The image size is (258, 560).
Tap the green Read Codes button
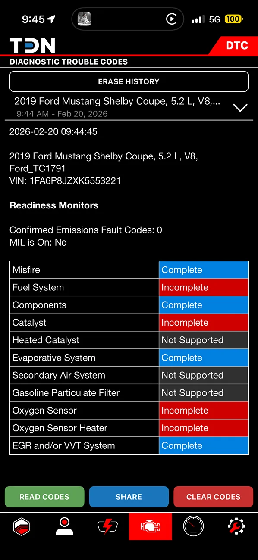click(x=44, y=497)
